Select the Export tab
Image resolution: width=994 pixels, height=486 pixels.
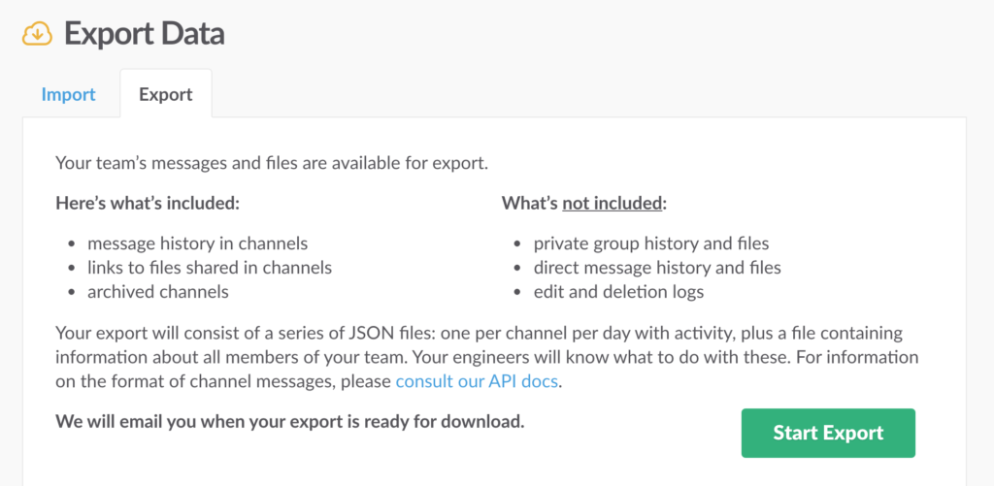tap(165, 94)
